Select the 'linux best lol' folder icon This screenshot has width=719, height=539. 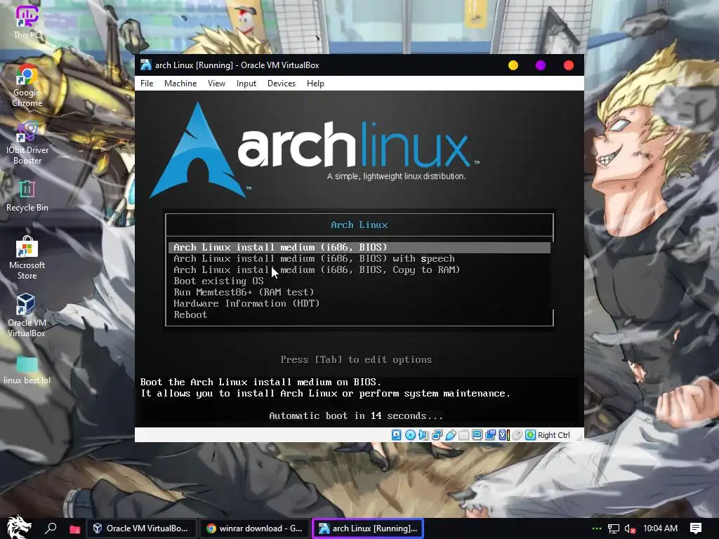pyautogui.click(x=27, y=371)
